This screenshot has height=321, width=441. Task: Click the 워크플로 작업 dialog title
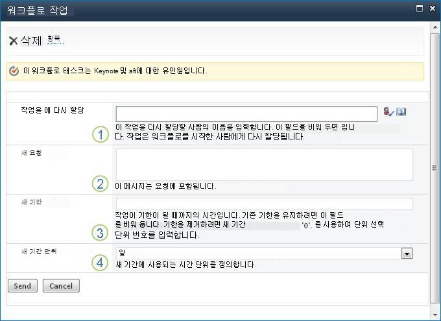[38, 10]
